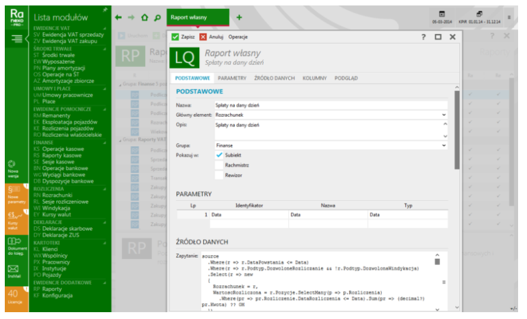Check the Rewizor checkbox

pos(219,175)
